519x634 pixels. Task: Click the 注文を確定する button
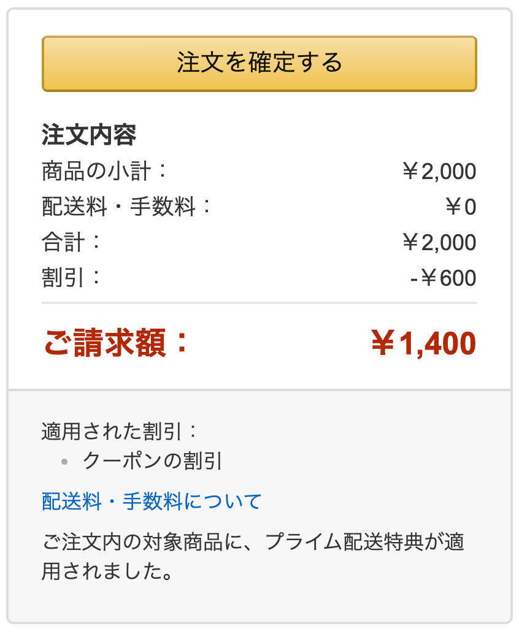[x=259, y=64]
